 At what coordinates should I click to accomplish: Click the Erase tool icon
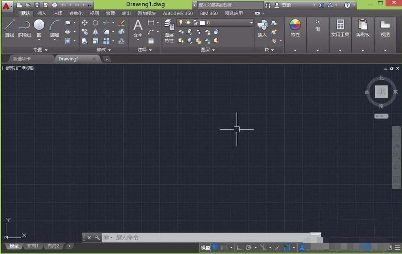pos(121,23)
